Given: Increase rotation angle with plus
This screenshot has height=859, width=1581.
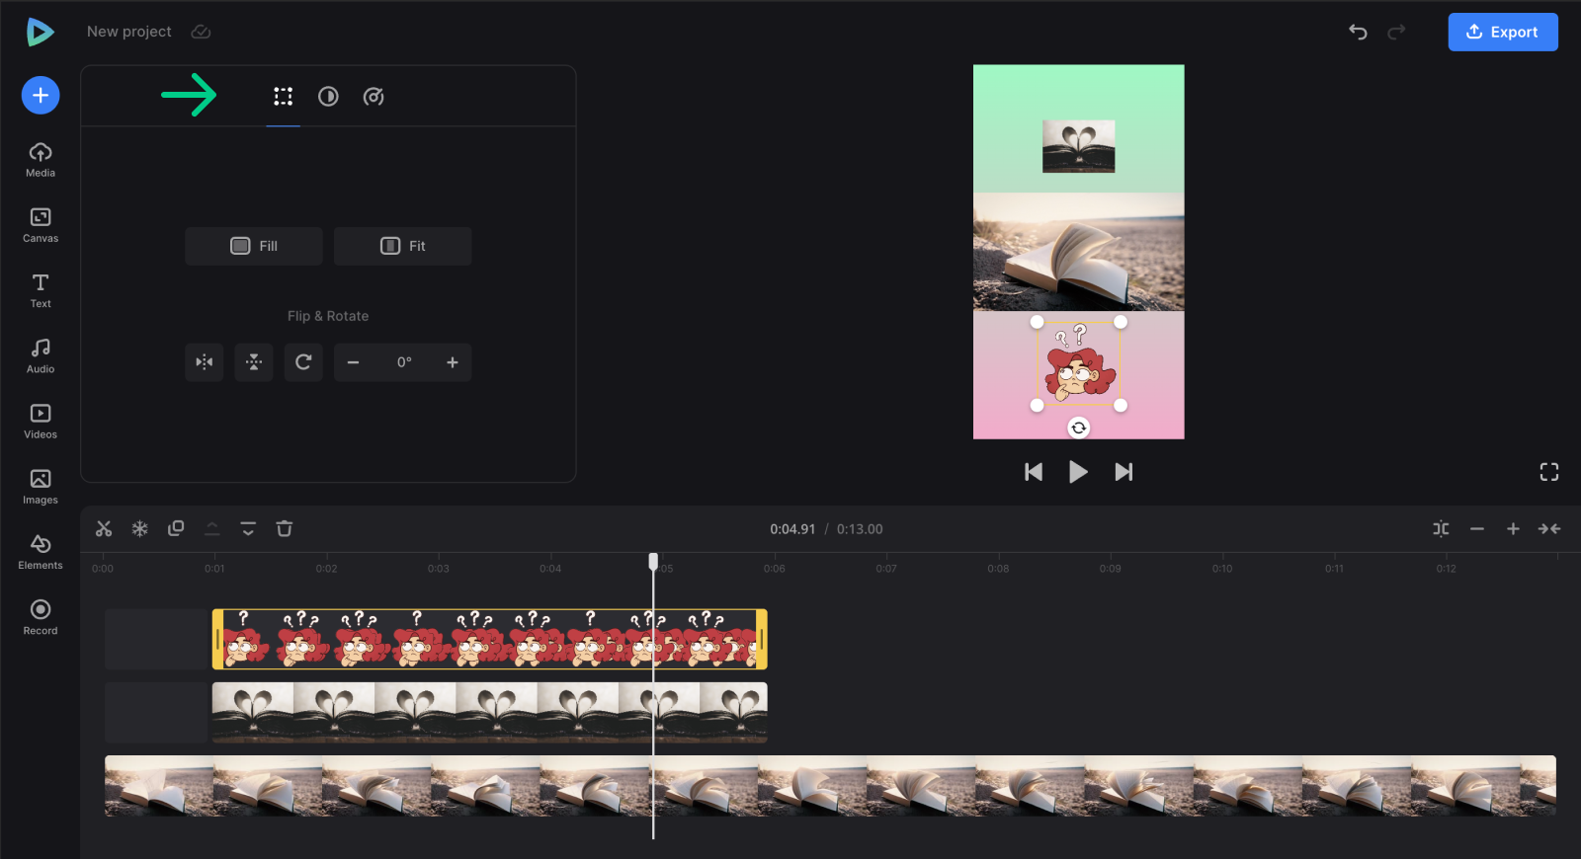Looking at the screenshot, I should click(x=453, y=362).
